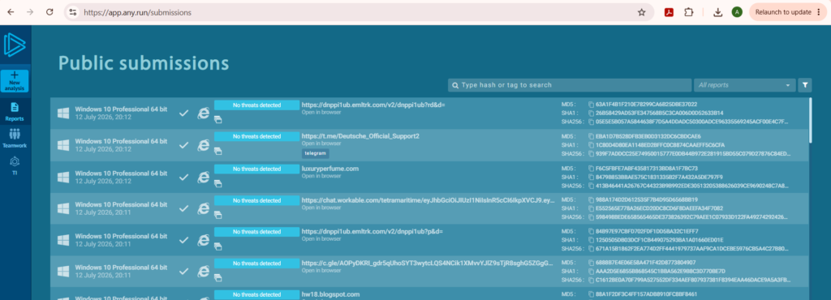Open the Chrome three-dot menu

point(819,11)
